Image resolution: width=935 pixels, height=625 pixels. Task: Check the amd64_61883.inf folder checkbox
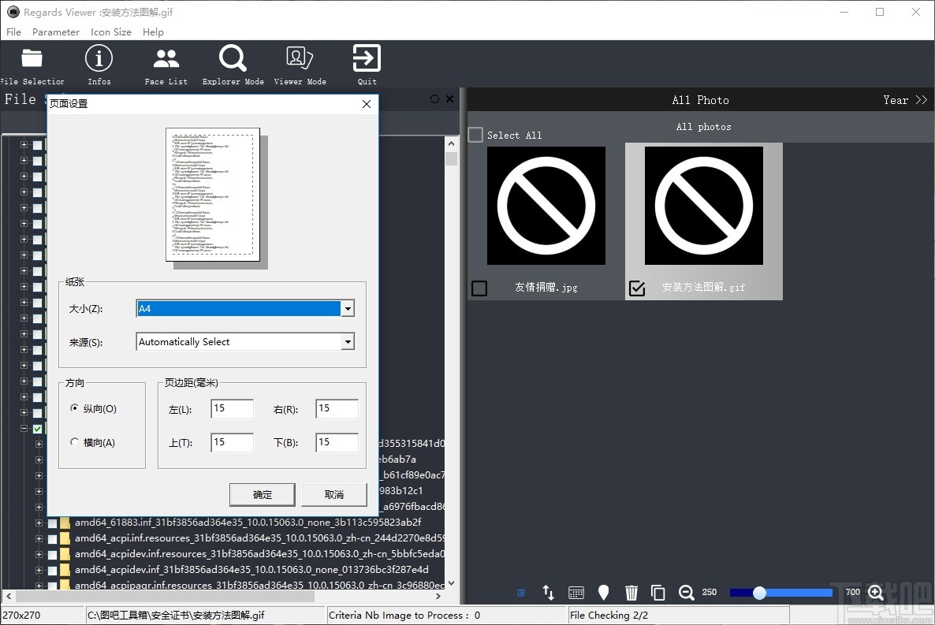coord(52,523)
